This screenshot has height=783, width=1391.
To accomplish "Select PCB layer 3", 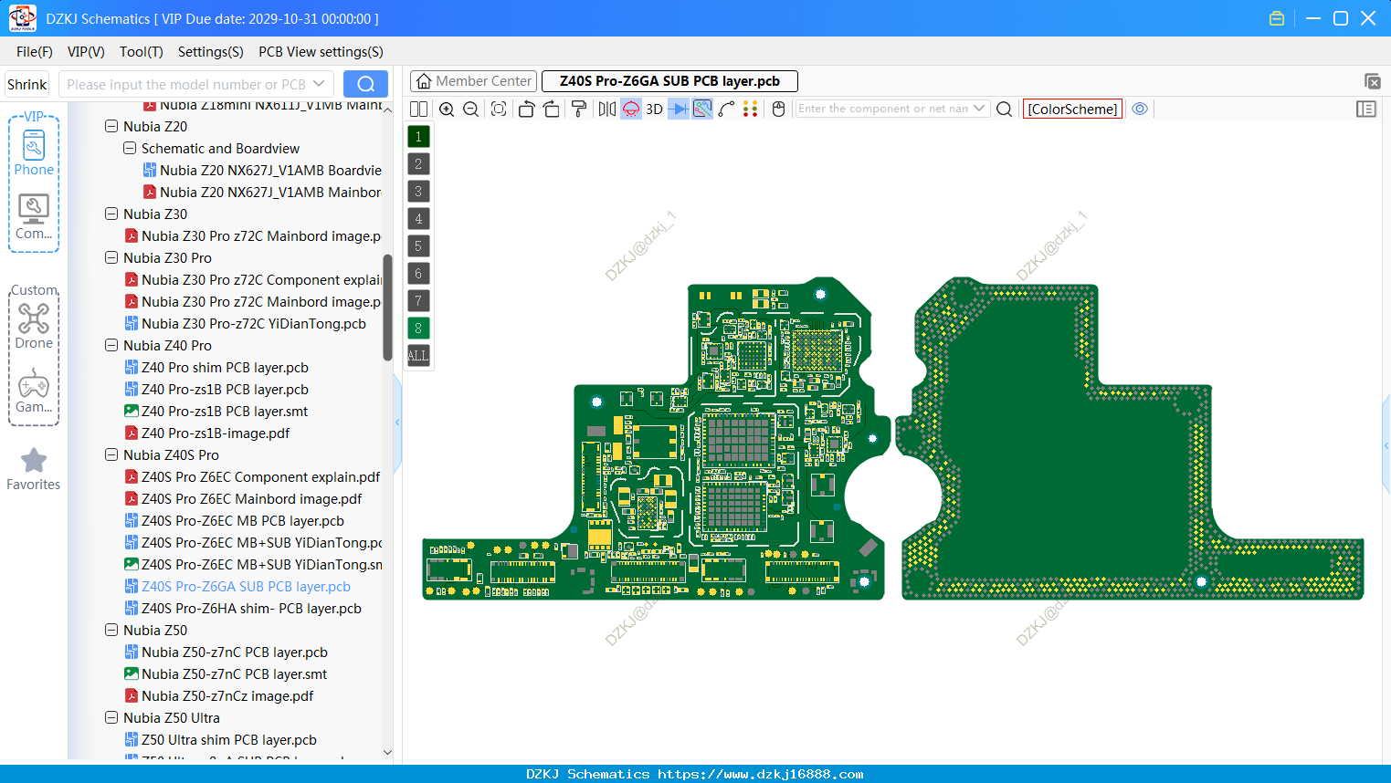I will click(x=418, y=192).
